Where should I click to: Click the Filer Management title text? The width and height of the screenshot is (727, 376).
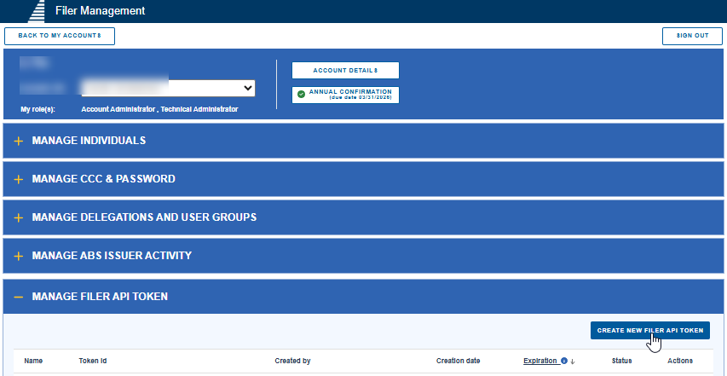pos(101,11)
